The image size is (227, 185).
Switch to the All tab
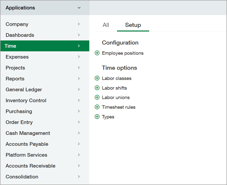106,25
